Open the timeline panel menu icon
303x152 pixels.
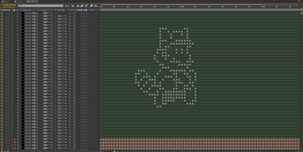point(299,1)
